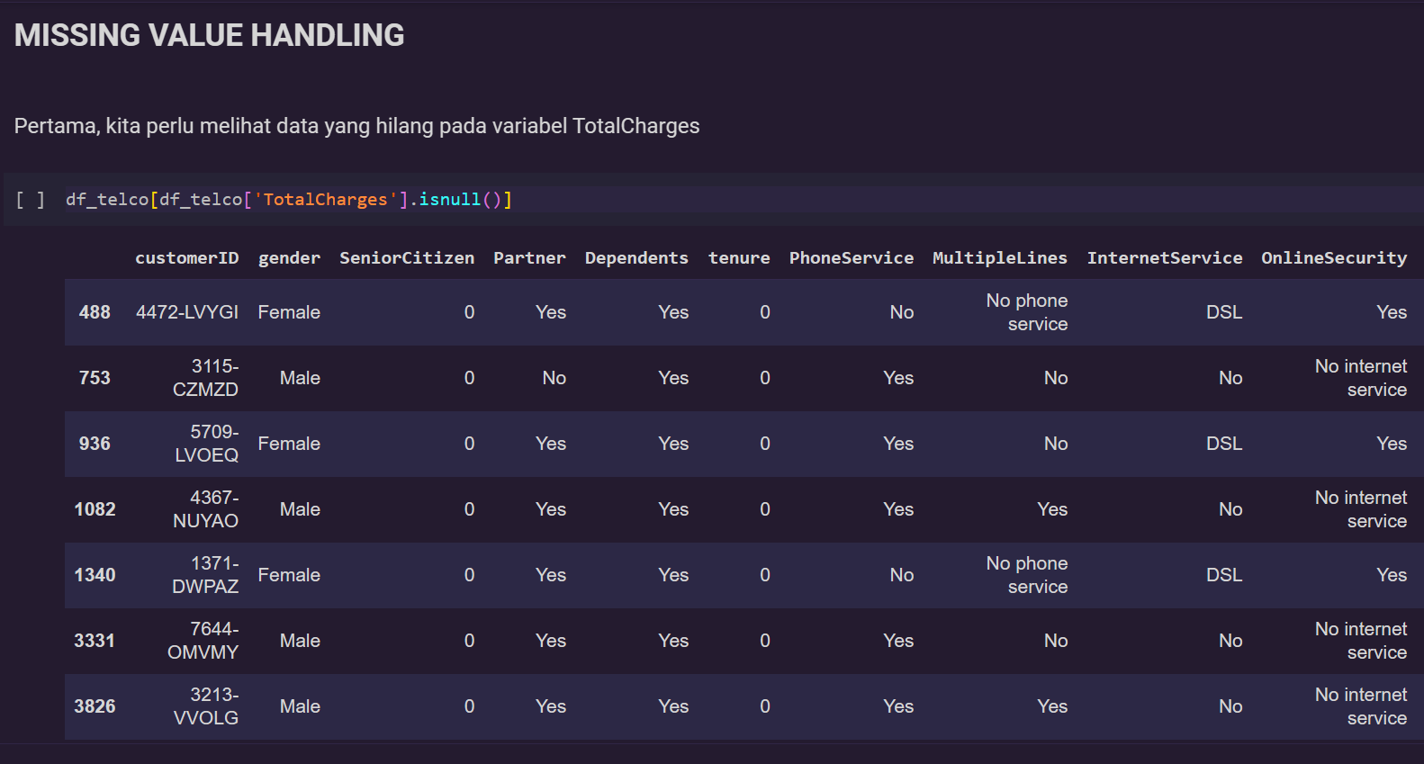
Task: Select the InternetService column header
Action: click(1165, 258)
